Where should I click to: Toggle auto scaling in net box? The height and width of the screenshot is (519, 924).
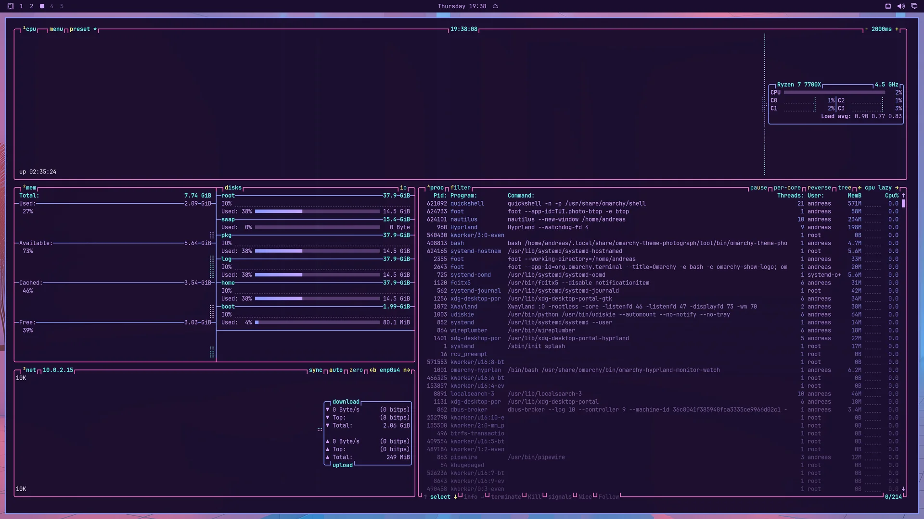336,370
